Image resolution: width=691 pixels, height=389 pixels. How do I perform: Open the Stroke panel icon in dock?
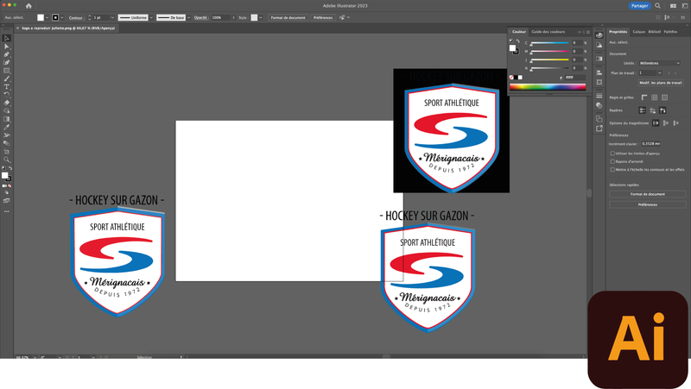[599, 96]
